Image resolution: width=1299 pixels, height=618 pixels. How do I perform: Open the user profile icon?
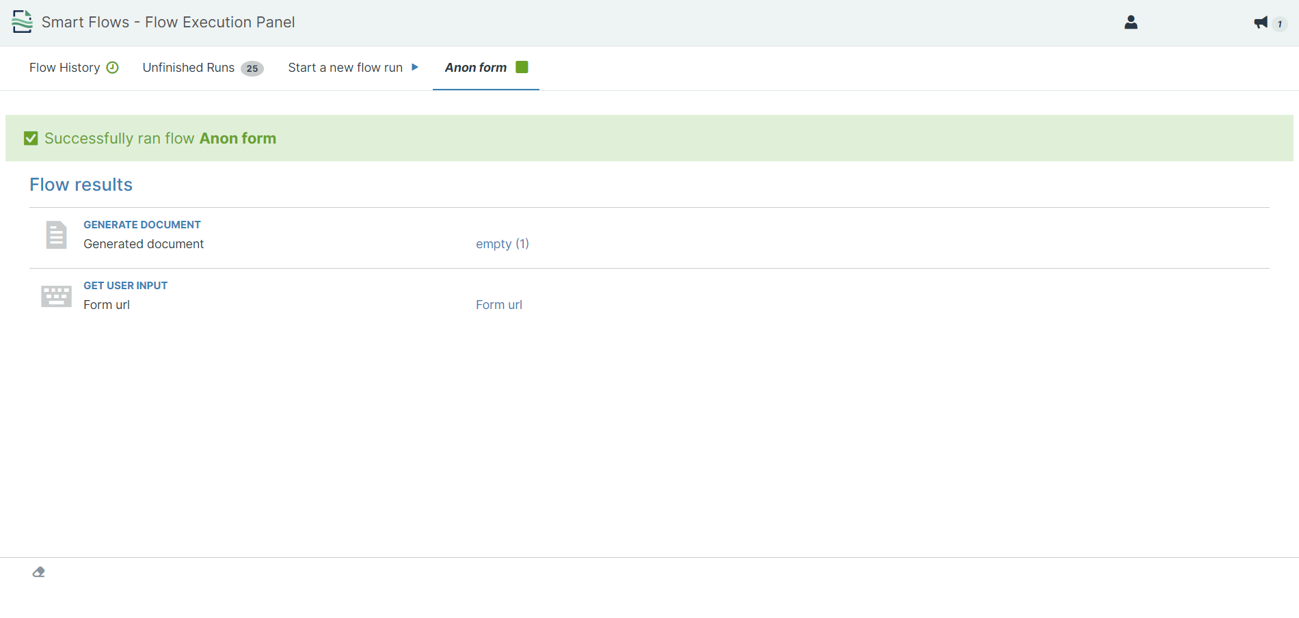click(x=1131, y=23)
